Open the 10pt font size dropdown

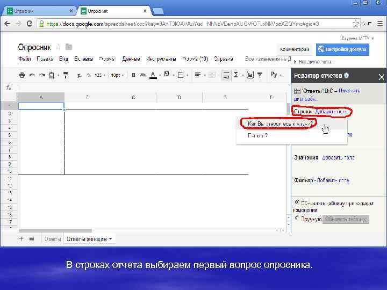[x=117, y=75]
